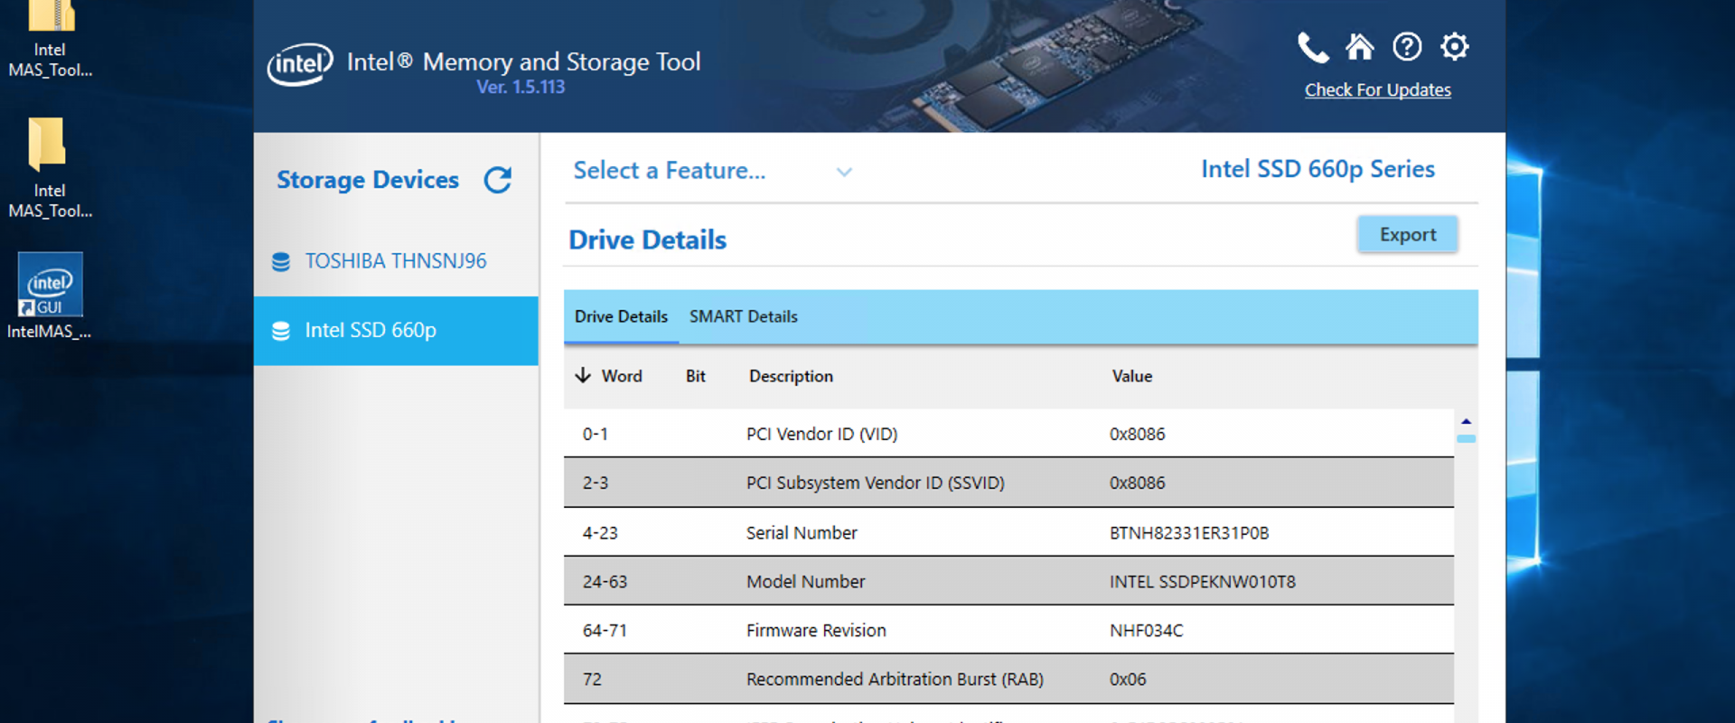Click the Value column header
Image resolution: width=1735 pixels, height=723 pixels.
click(x=1131, y=376)
